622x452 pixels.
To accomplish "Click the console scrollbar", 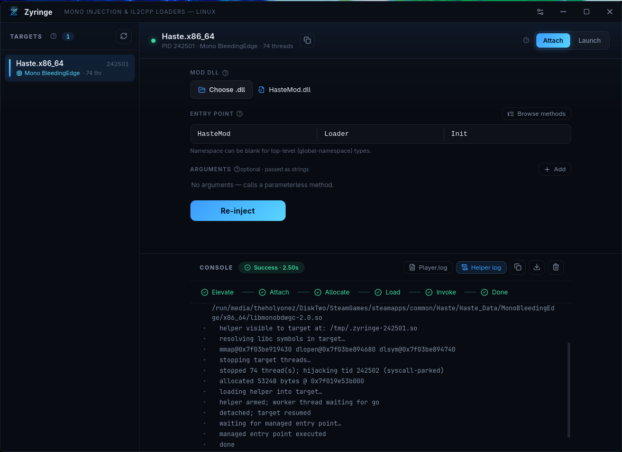I will coord(569,390).
